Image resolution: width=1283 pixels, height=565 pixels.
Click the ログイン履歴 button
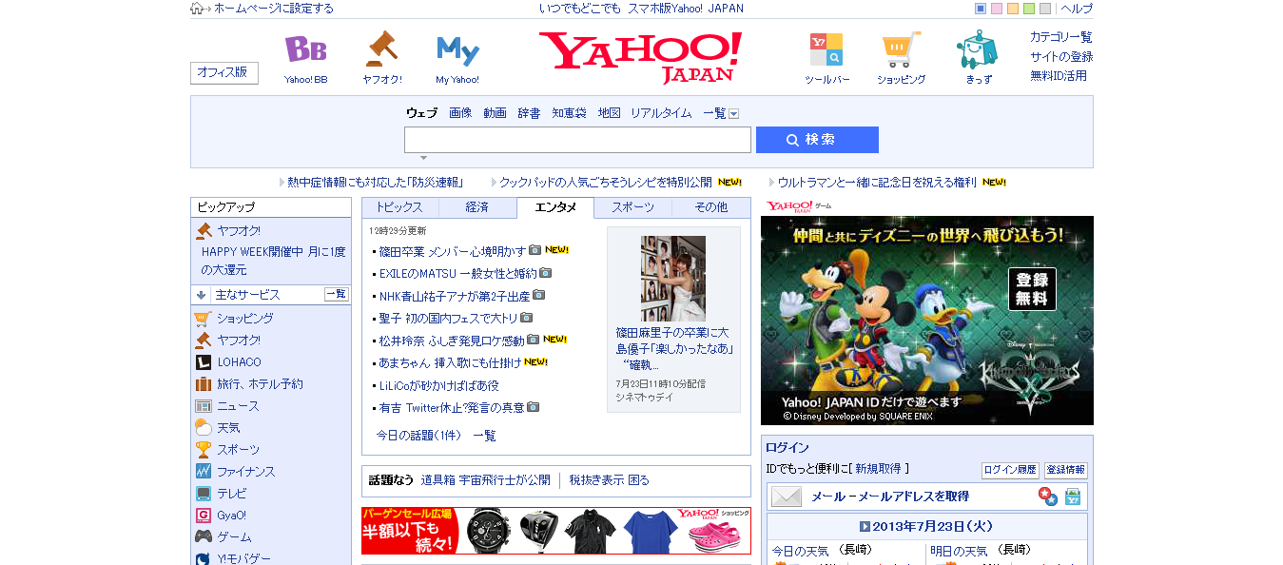coord(1010,470)
